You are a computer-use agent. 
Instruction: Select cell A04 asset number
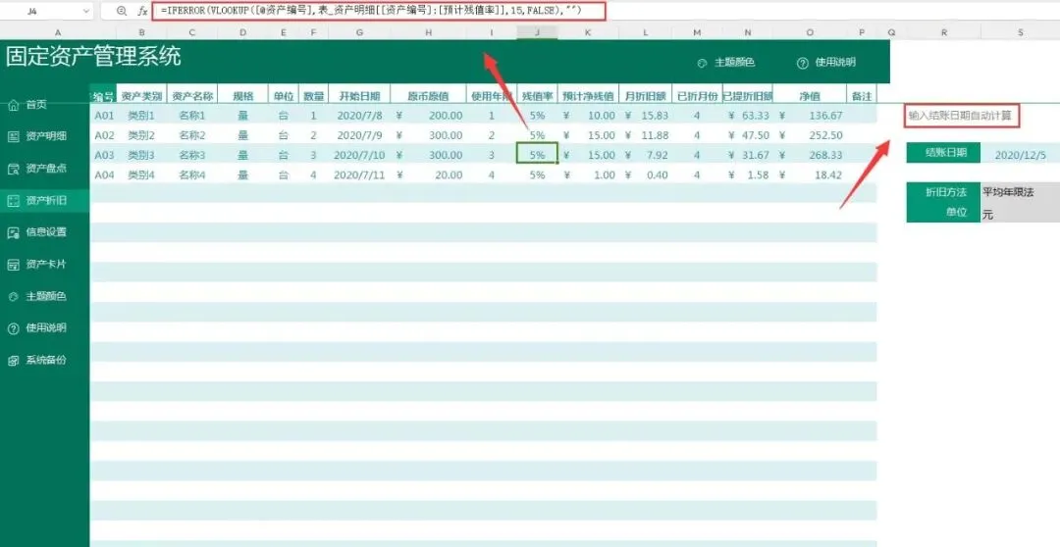(103, 174)
